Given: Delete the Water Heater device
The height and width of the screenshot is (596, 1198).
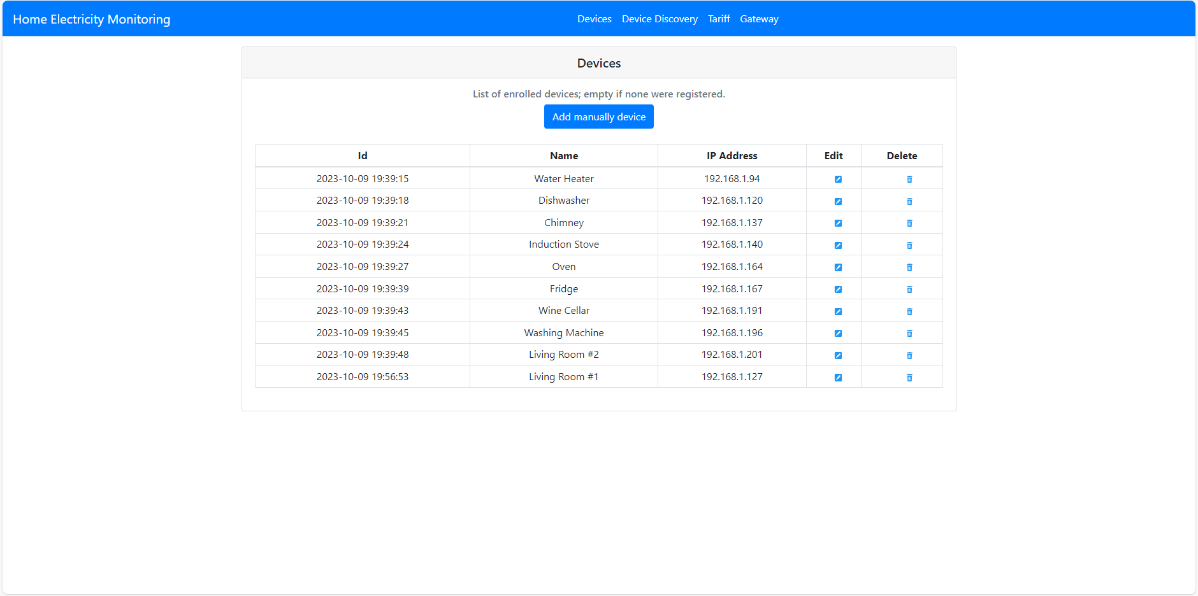Looking at the screenshot, I should tap(910, 179).
